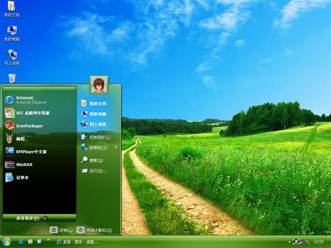This screenshot has width=331, height=248.
Task: Click the Start orb on the taskbar
Action: pos(7,242)
